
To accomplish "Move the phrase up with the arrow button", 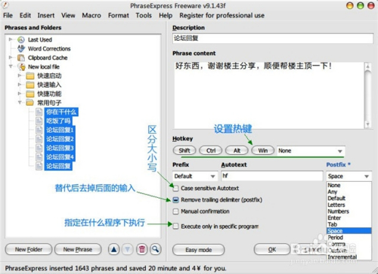I will click(x=113, y=249).
